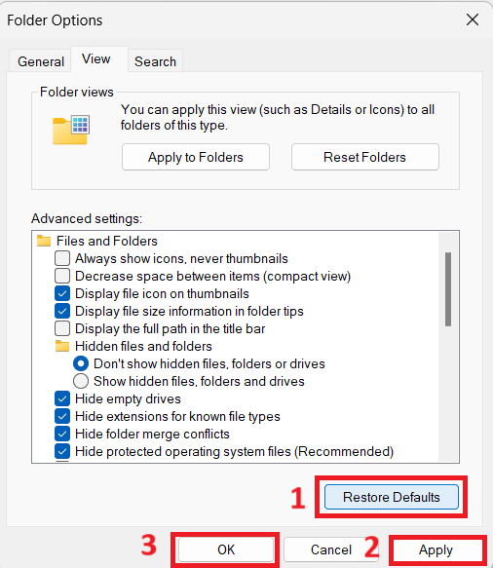Uncheck Hide extensions for known file types
Viewport: 493px width, 568px height.
click(62, 416)
